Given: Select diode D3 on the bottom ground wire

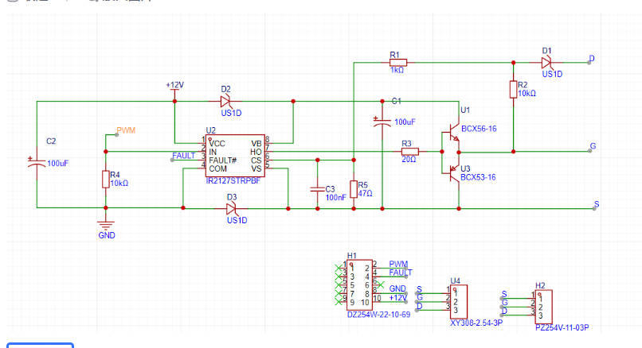Looking at the screenshot, I should coord(233,208).
